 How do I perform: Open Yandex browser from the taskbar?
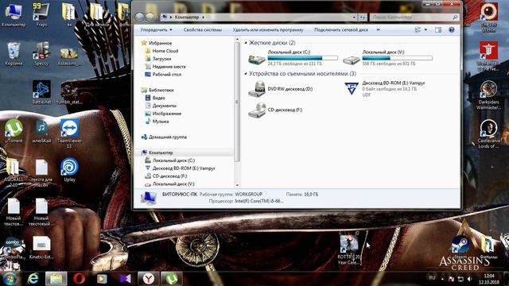(x=149, y=279)
